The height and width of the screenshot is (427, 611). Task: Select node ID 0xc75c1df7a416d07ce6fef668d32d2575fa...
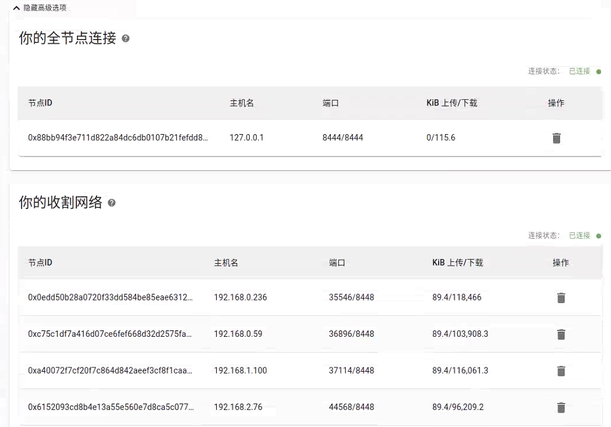[x=110, y=334]
